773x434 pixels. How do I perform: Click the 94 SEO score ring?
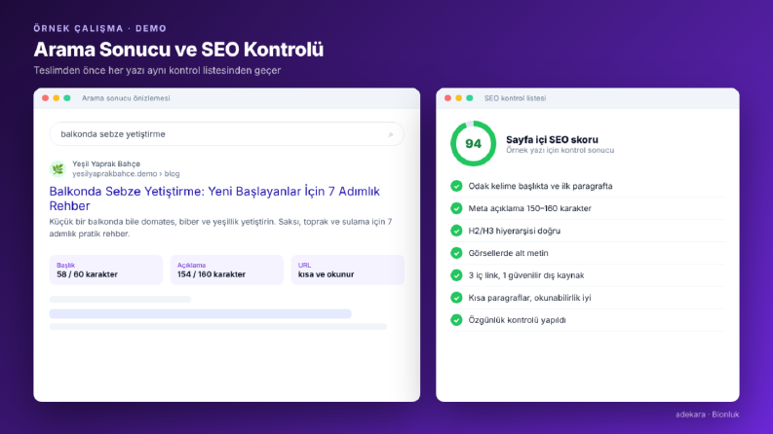coord(474,144)
